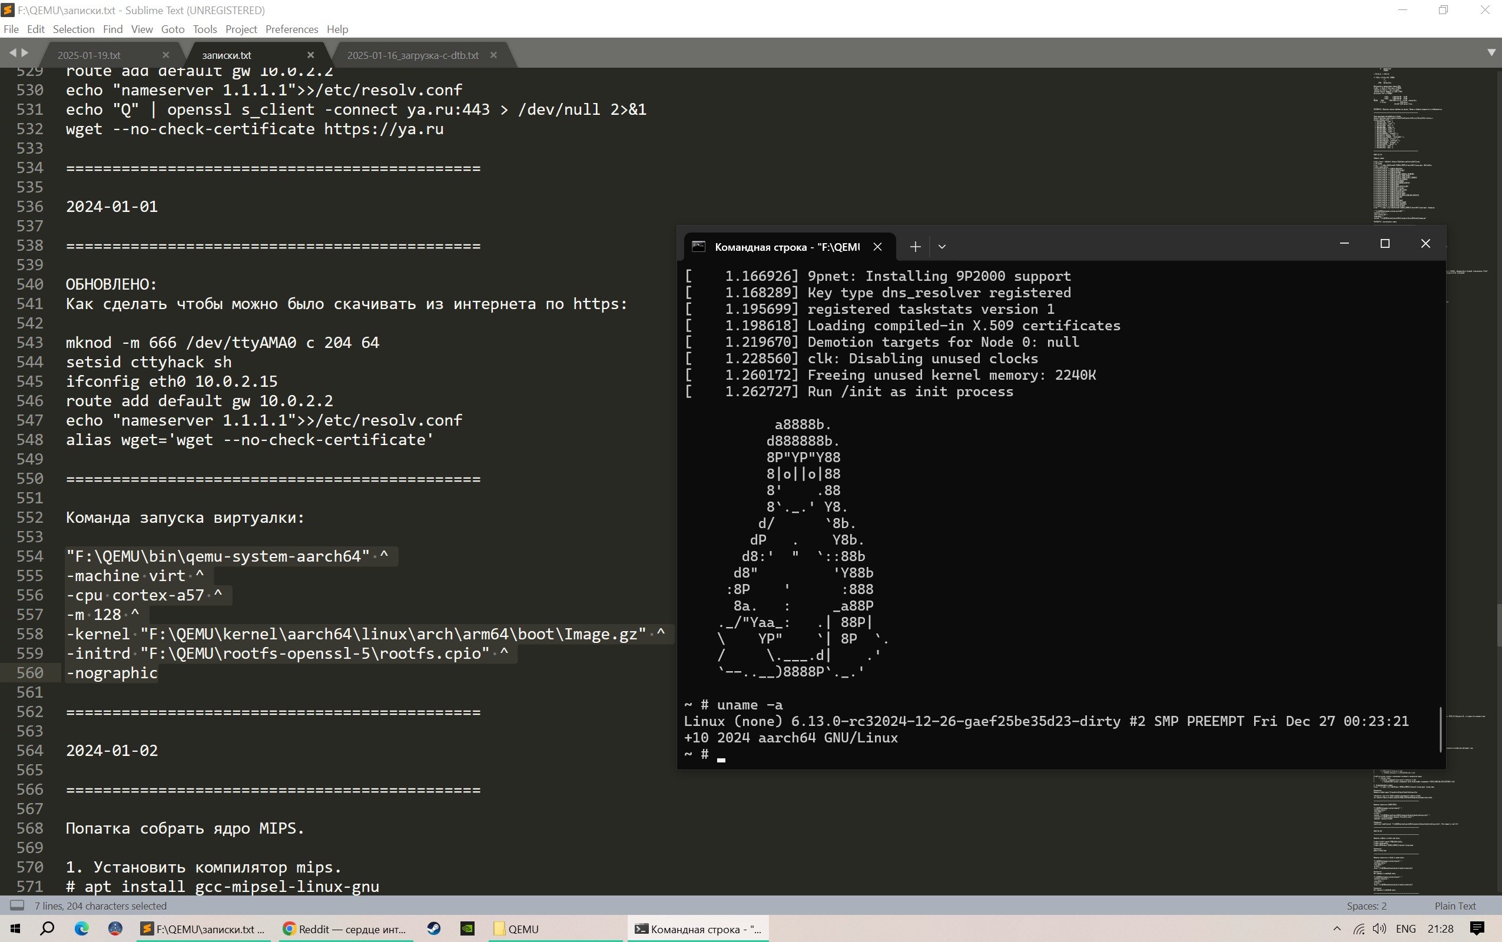Click the volume speaker tray icon
Screen dimensions: 1502x942
click(x=1379, y=928)
